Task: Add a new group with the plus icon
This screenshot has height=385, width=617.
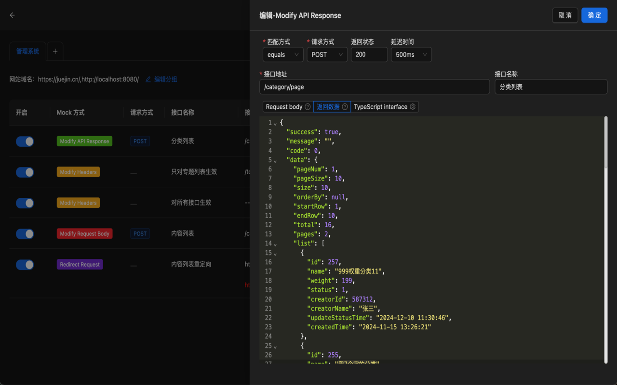Action: coord(54,51)
